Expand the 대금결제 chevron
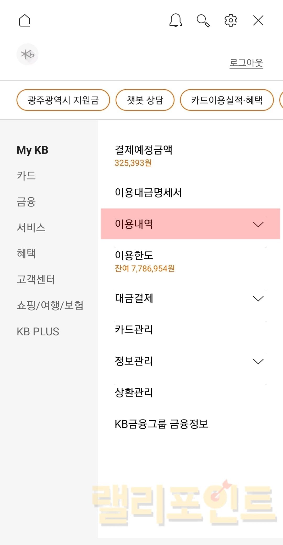Screen dimensions: 283x545 pyautogui.click(x=258, y=298)
